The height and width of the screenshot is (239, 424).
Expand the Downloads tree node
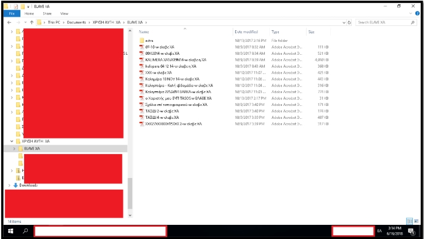tap(9, 185)
